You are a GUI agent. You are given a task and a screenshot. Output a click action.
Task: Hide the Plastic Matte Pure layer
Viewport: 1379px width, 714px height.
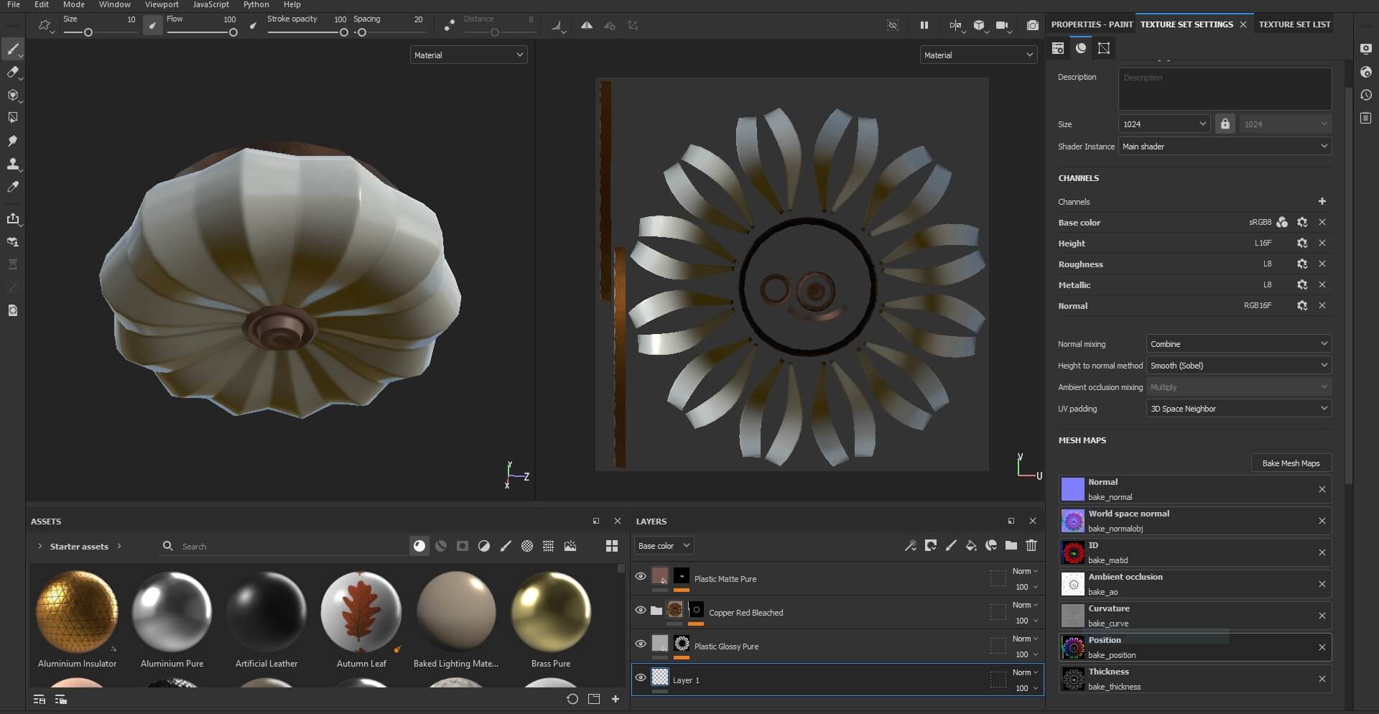pyautogui.click(x=640, y=576)
